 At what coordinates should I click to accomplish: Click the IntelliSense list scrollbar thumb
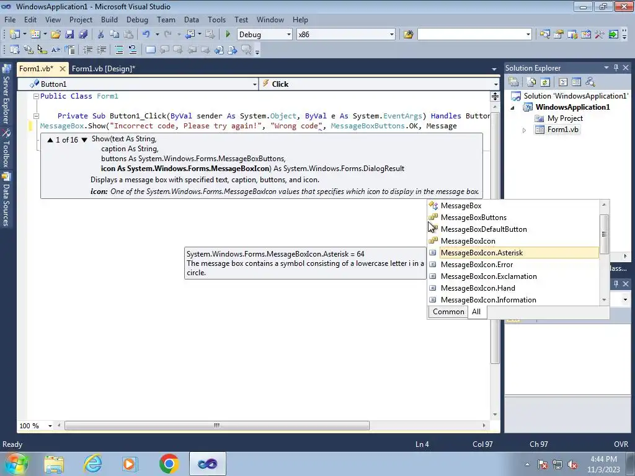604,234
